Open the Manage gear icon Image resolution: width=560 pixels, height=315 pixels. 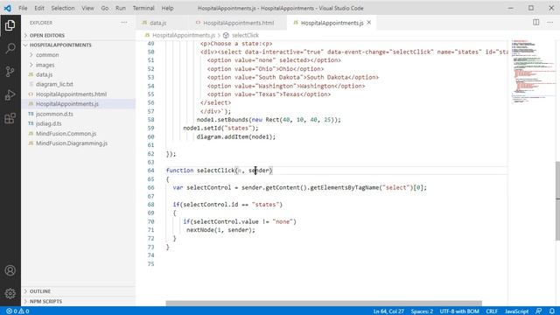[x=10, y=294]
